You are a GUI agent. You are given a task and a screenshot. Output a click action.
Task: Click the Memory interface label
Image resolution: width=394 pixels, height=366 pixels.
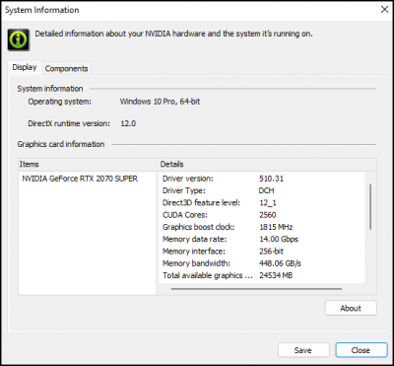coord(194,252)
